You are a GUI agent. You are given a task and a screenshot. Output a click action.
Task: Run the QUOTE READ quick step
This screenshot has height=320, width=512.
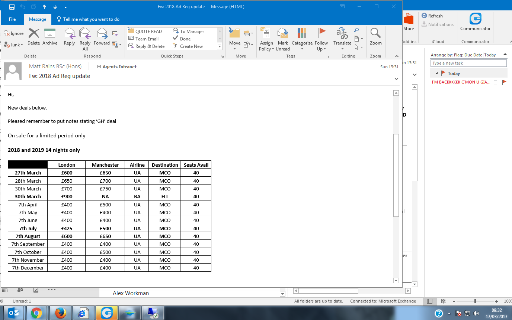[145, 32]
